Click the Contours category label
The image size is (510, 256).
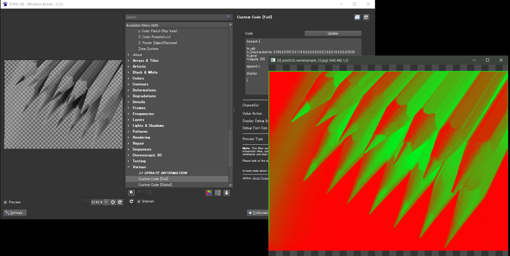click(x=140, y=84)
